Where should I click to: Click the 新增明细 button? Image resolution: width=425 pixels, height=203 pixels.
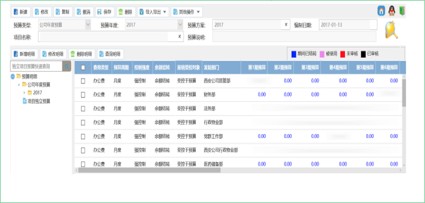point(25,54)
